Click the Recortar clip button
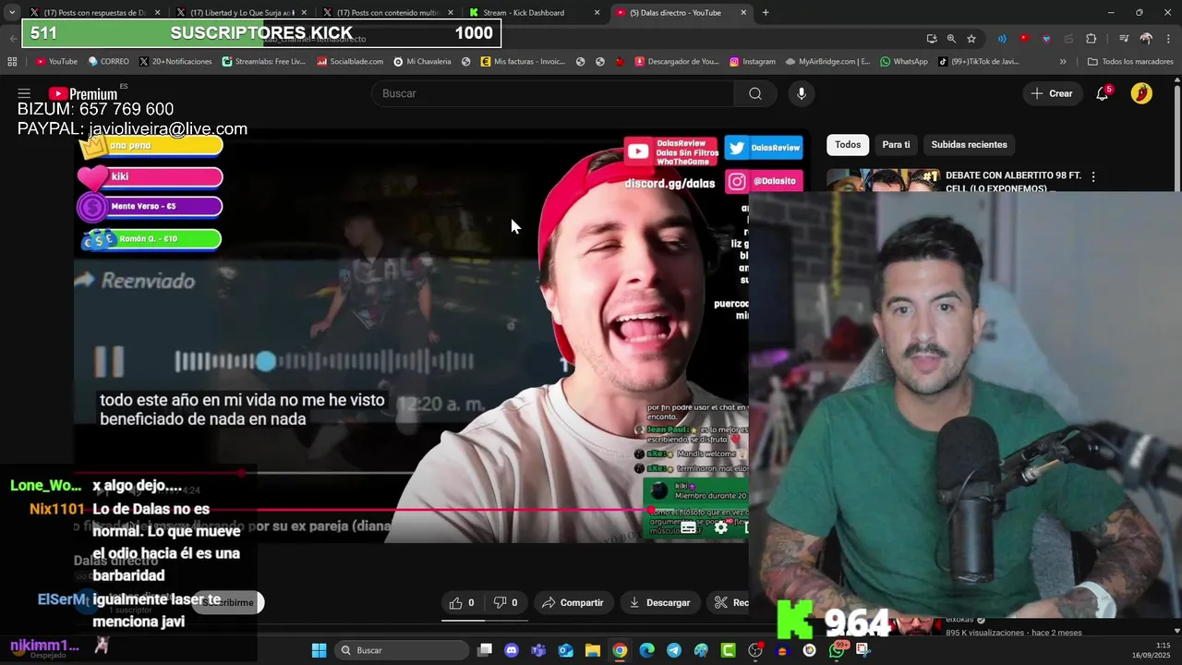Viewport: 1182px width, 665px height. [x=730, y=602]
